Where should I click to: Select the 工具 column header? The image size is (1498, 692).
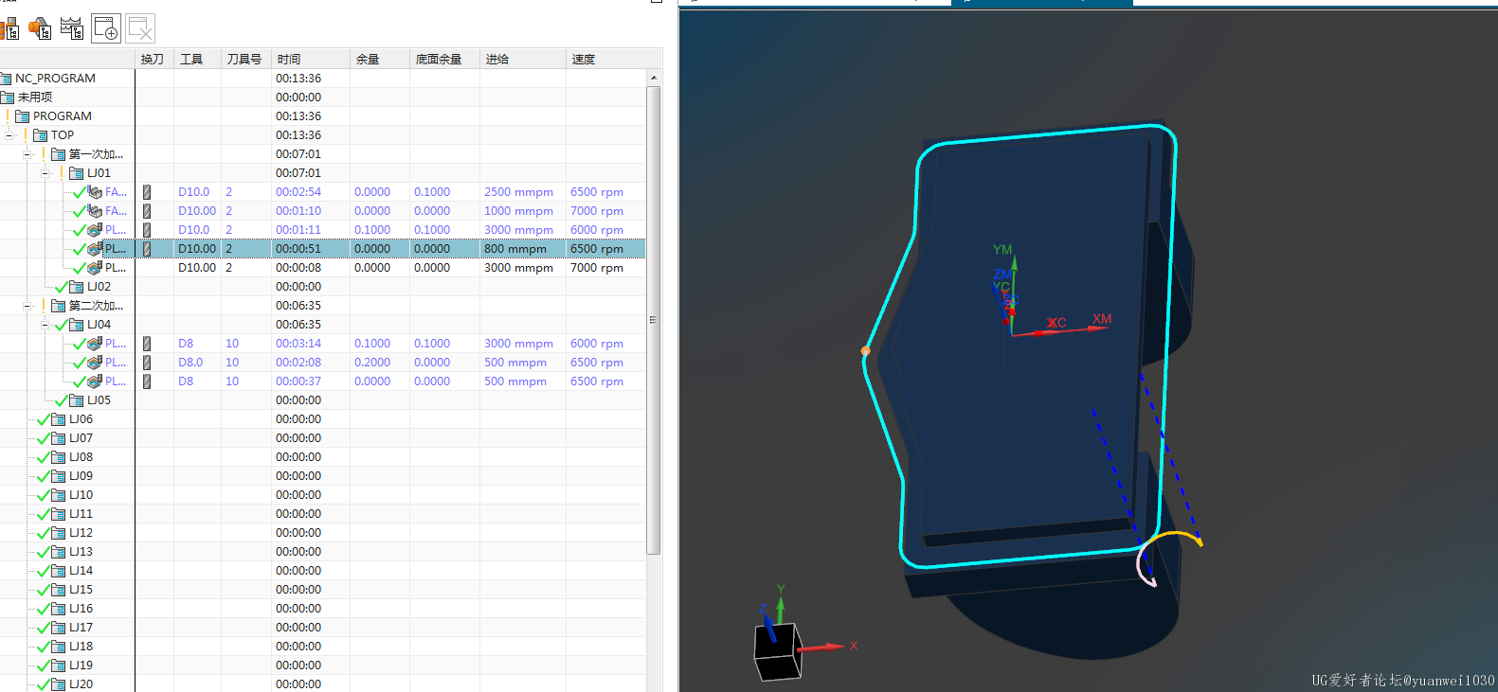(x=197, y=59)
